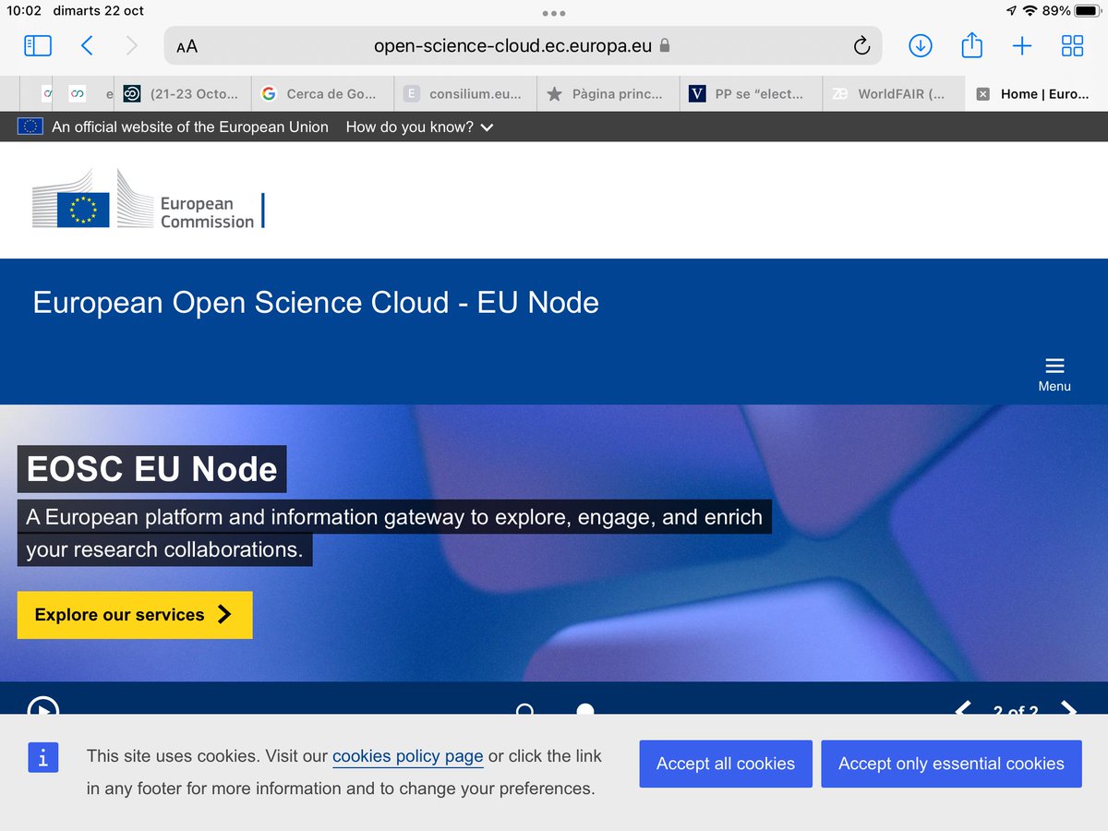
Task: Tap "European Open Science Cloud - EU Node" title
Action: (x=316, y=302)
